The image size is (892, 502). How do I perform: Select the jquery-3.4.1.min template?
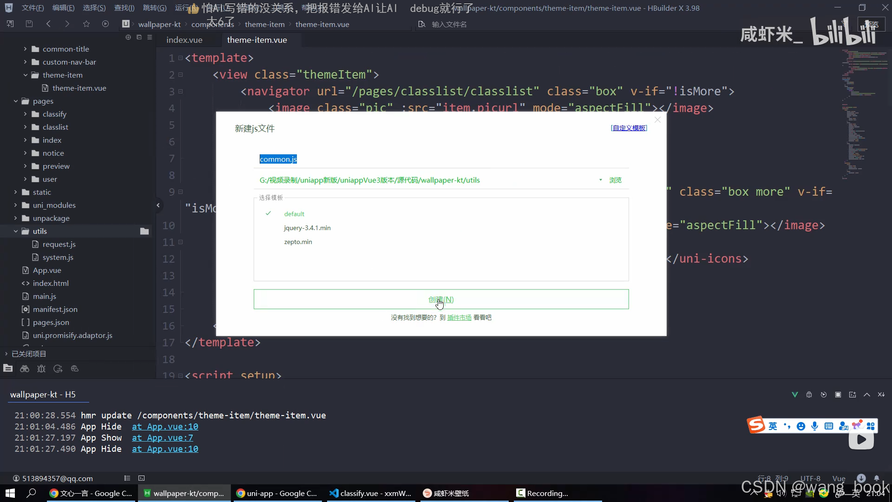[x=307, y=228]
